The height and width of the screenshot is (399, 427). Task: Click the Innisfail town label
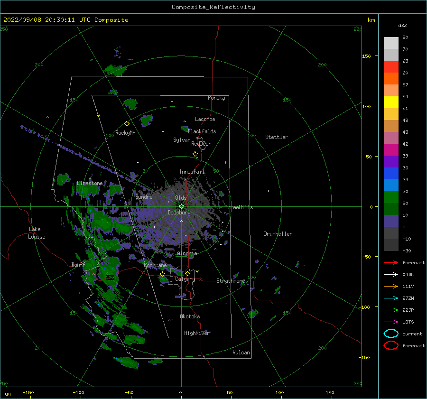tap(192, 172)
